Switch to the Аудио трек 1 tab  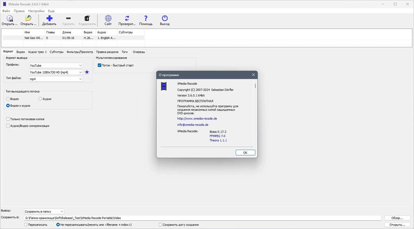click(37, 52)
